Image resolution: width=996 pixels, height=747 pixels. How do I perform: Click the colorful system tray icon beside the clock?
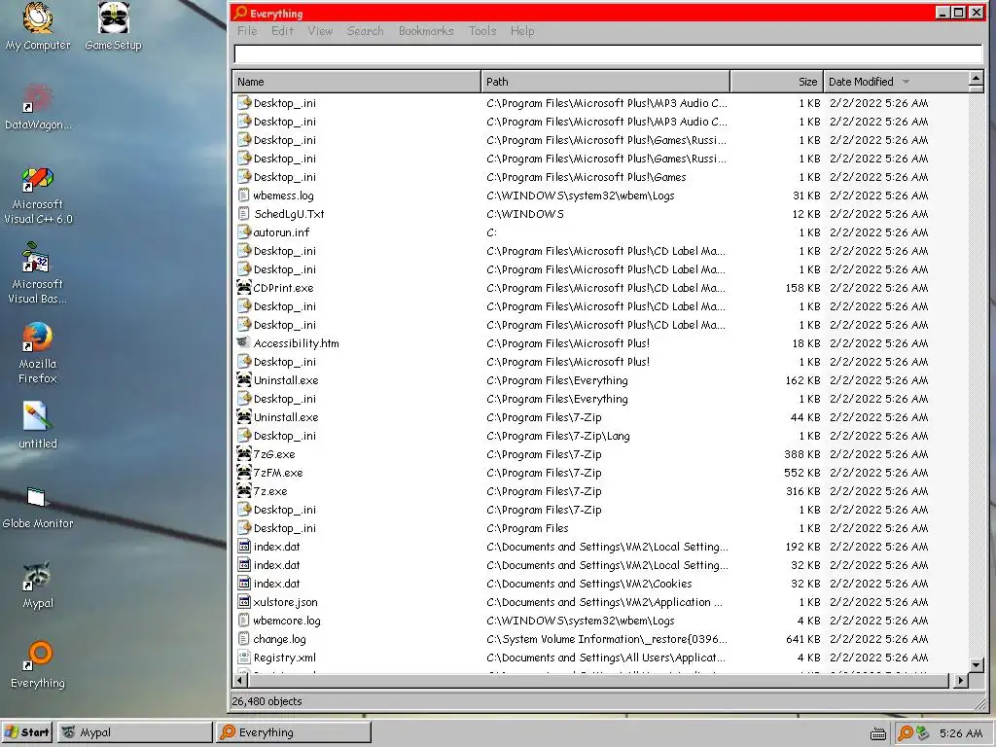tap(922, 733)
